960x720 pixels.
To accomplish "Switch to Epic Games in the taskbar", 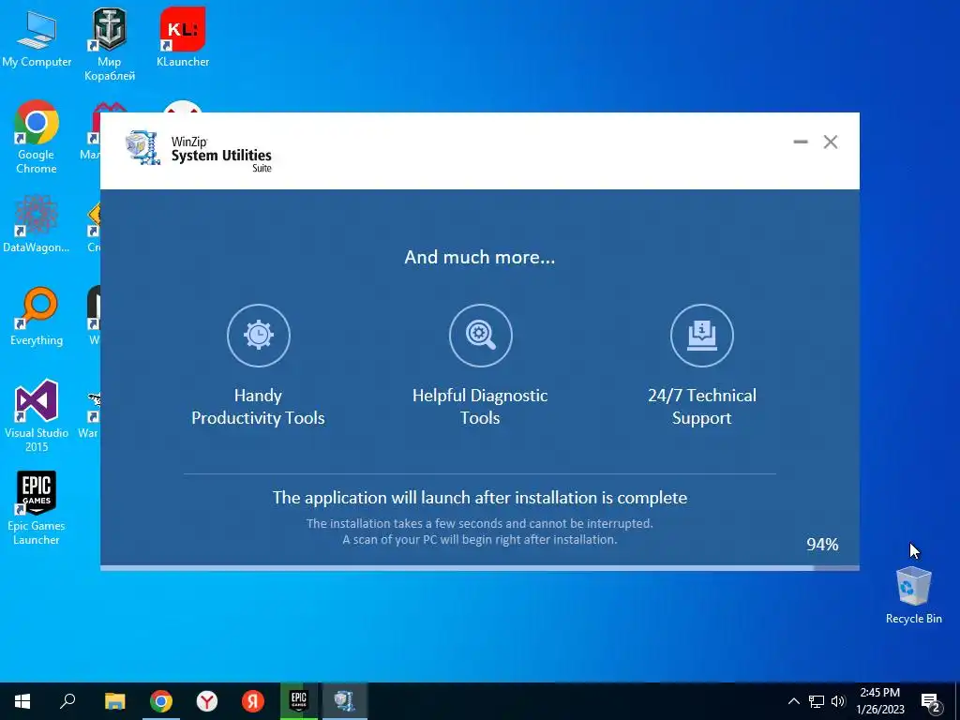I will (x=299, y=701).
